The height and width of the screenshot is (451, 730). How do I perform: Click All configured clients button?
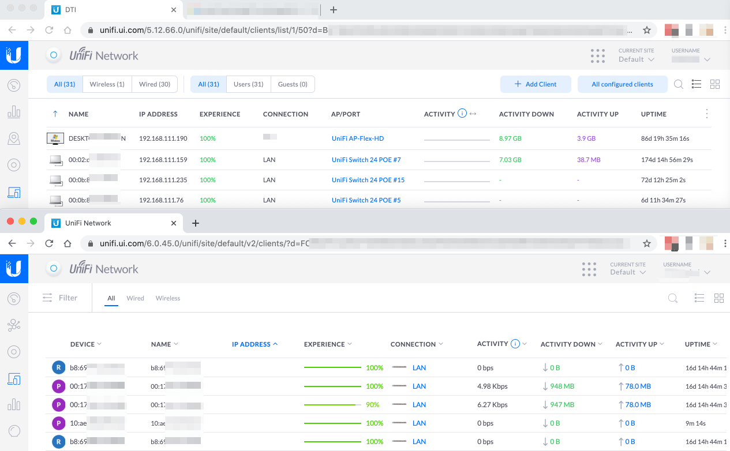click(622, 84)
